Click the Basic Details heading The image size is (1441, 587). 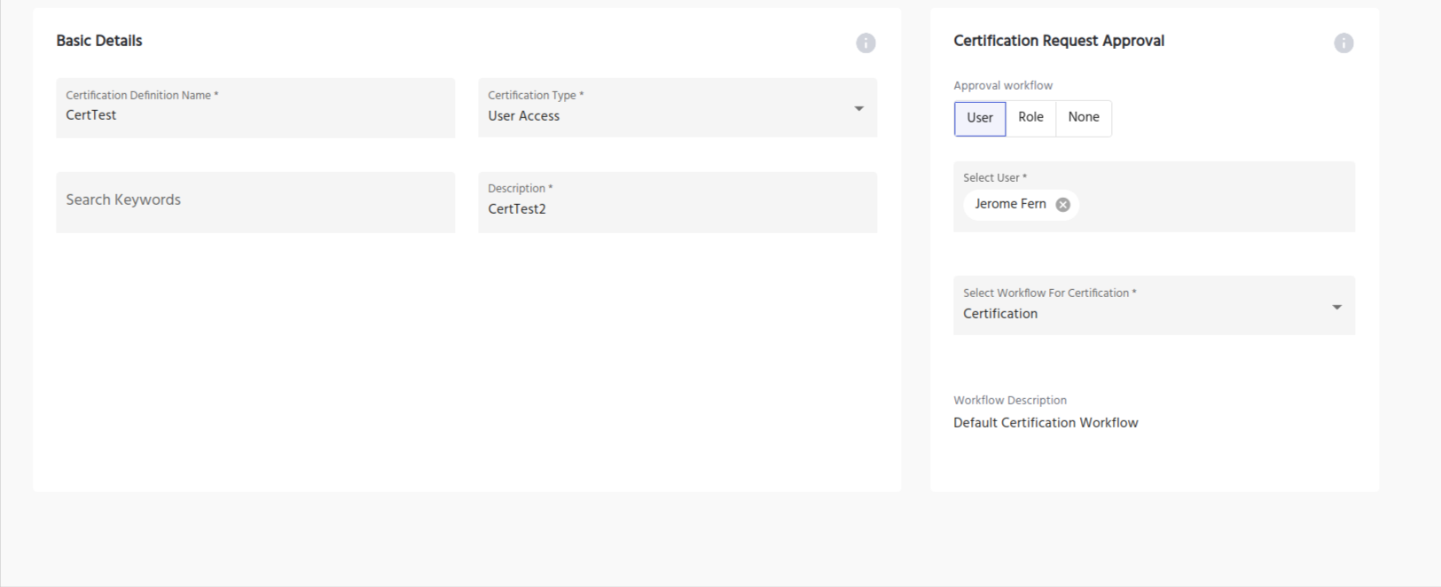99,41
